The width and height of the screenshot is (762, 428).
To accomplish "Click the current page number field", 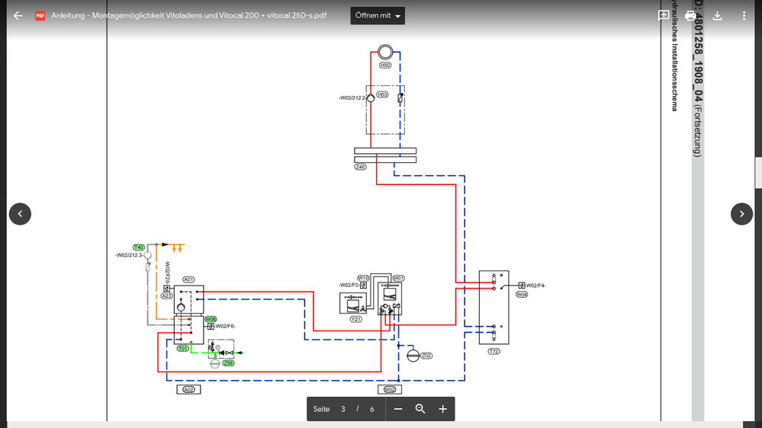I will click(x=343, y=409).
